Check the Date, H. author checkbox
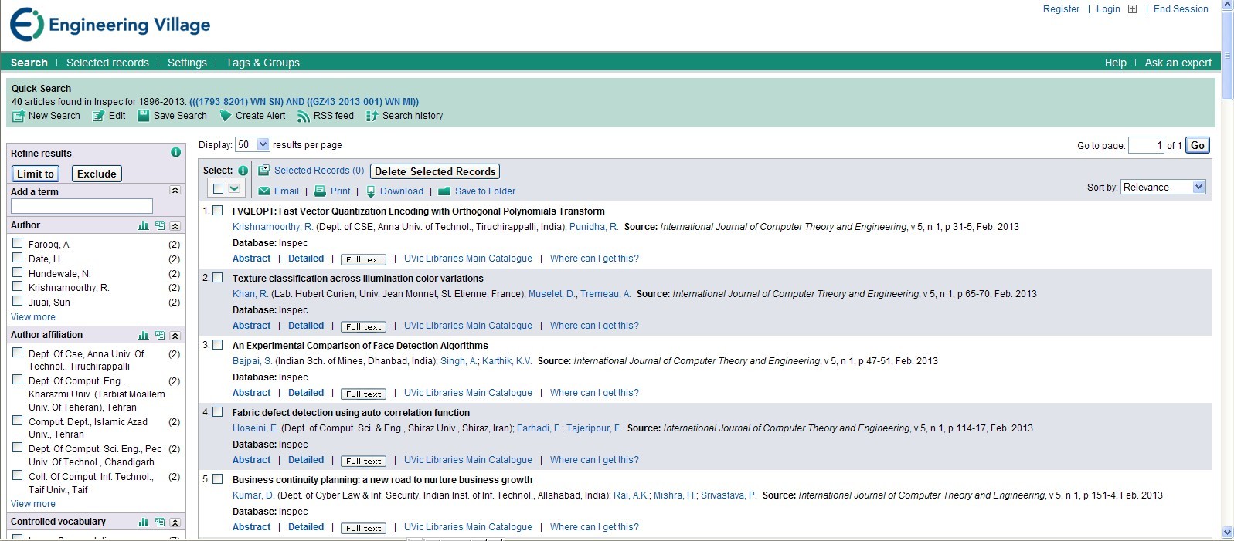The image size is (1234, 541). pyautogui.click(x=17, y=257)
